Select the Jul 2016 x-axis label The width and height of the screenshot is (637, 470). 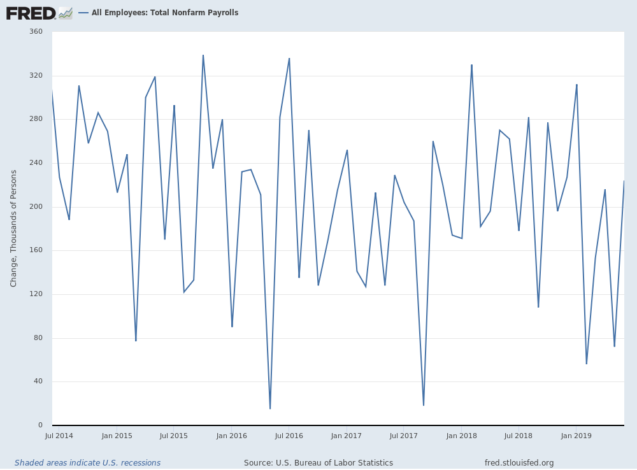point(289,436)
